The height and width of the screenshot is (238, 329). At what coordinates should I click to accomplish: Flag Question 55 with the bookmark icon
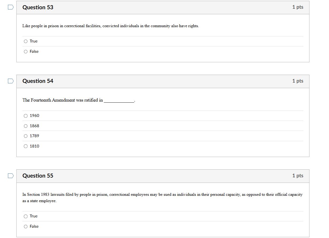click(x=11, y=176)
